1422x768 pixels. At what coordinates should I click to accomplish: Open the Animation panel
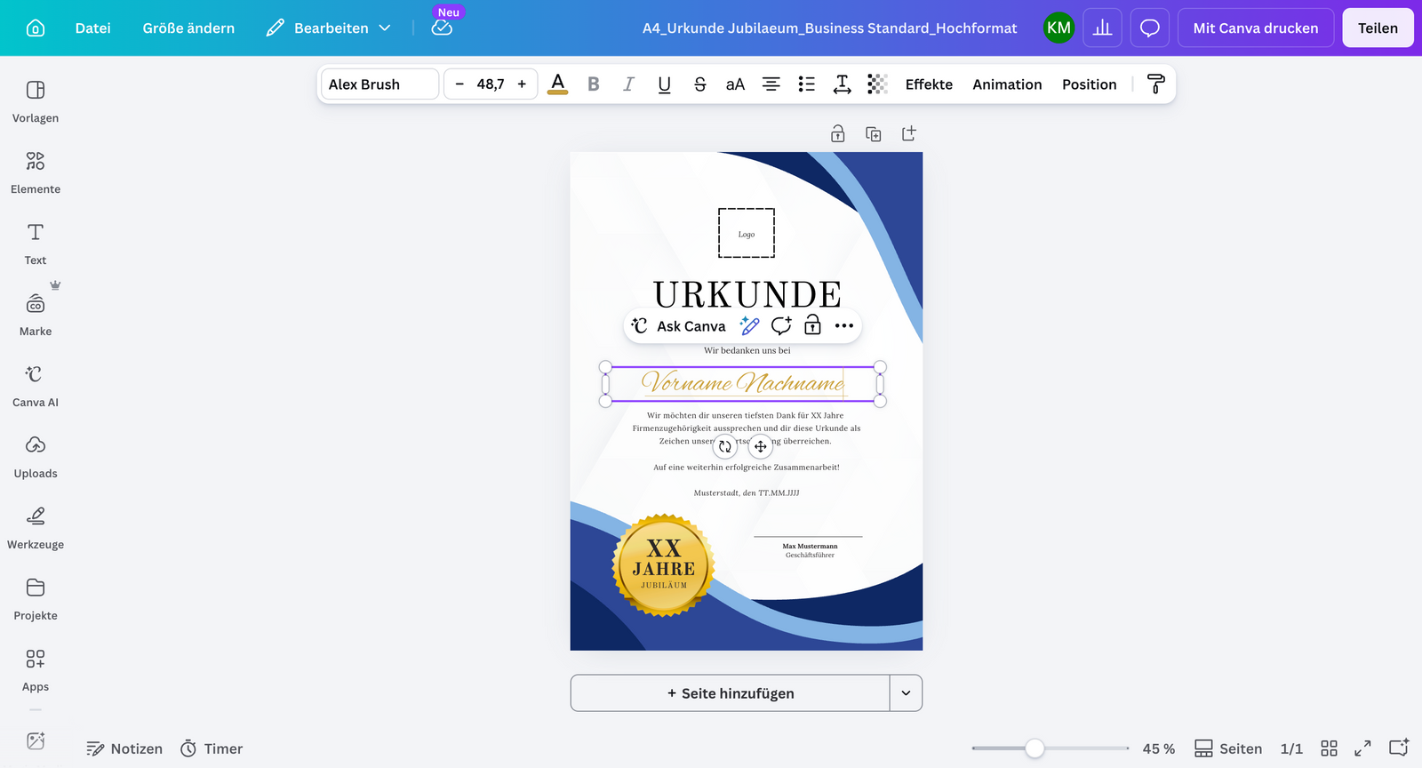[1007, 84]
